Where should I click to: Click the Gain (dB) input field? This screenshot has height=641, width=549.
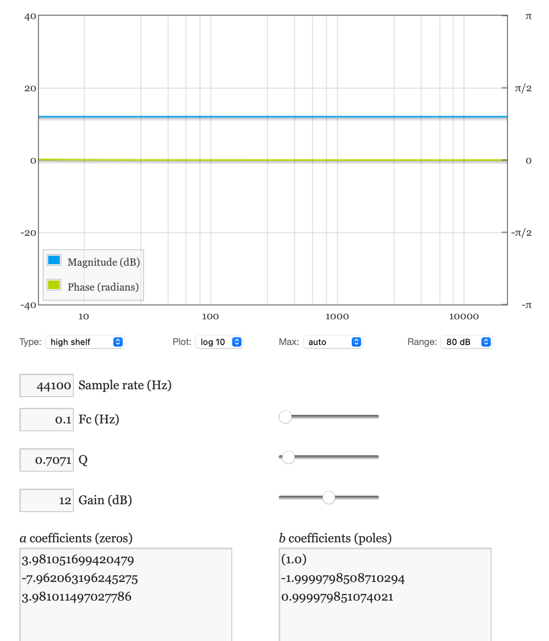pos(47,500)
